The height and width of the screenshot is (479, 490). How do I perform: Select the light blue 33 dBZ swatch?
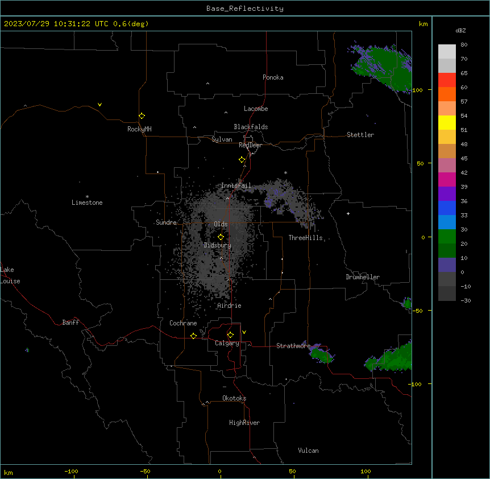(x=447, y=222)
